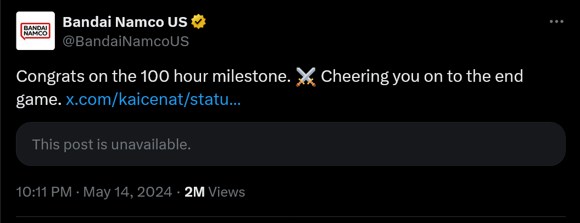Open the Bandai Namco profile avatar
580x223 pixels.
pos(36,31)
